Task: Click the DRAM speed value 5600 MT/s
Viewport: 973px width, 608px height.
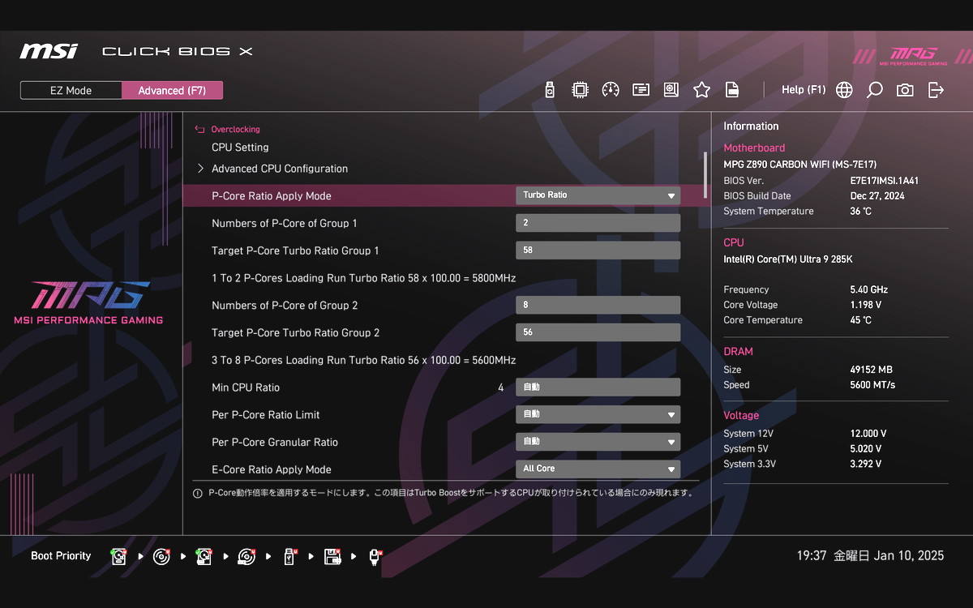Action: (x=872, y=385)
